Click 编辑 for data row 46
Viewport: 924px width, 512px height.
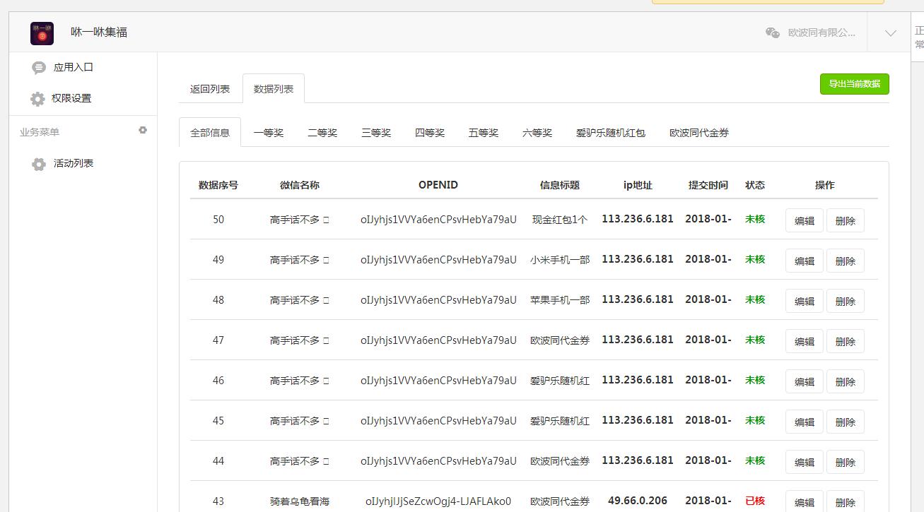(805, 381)
